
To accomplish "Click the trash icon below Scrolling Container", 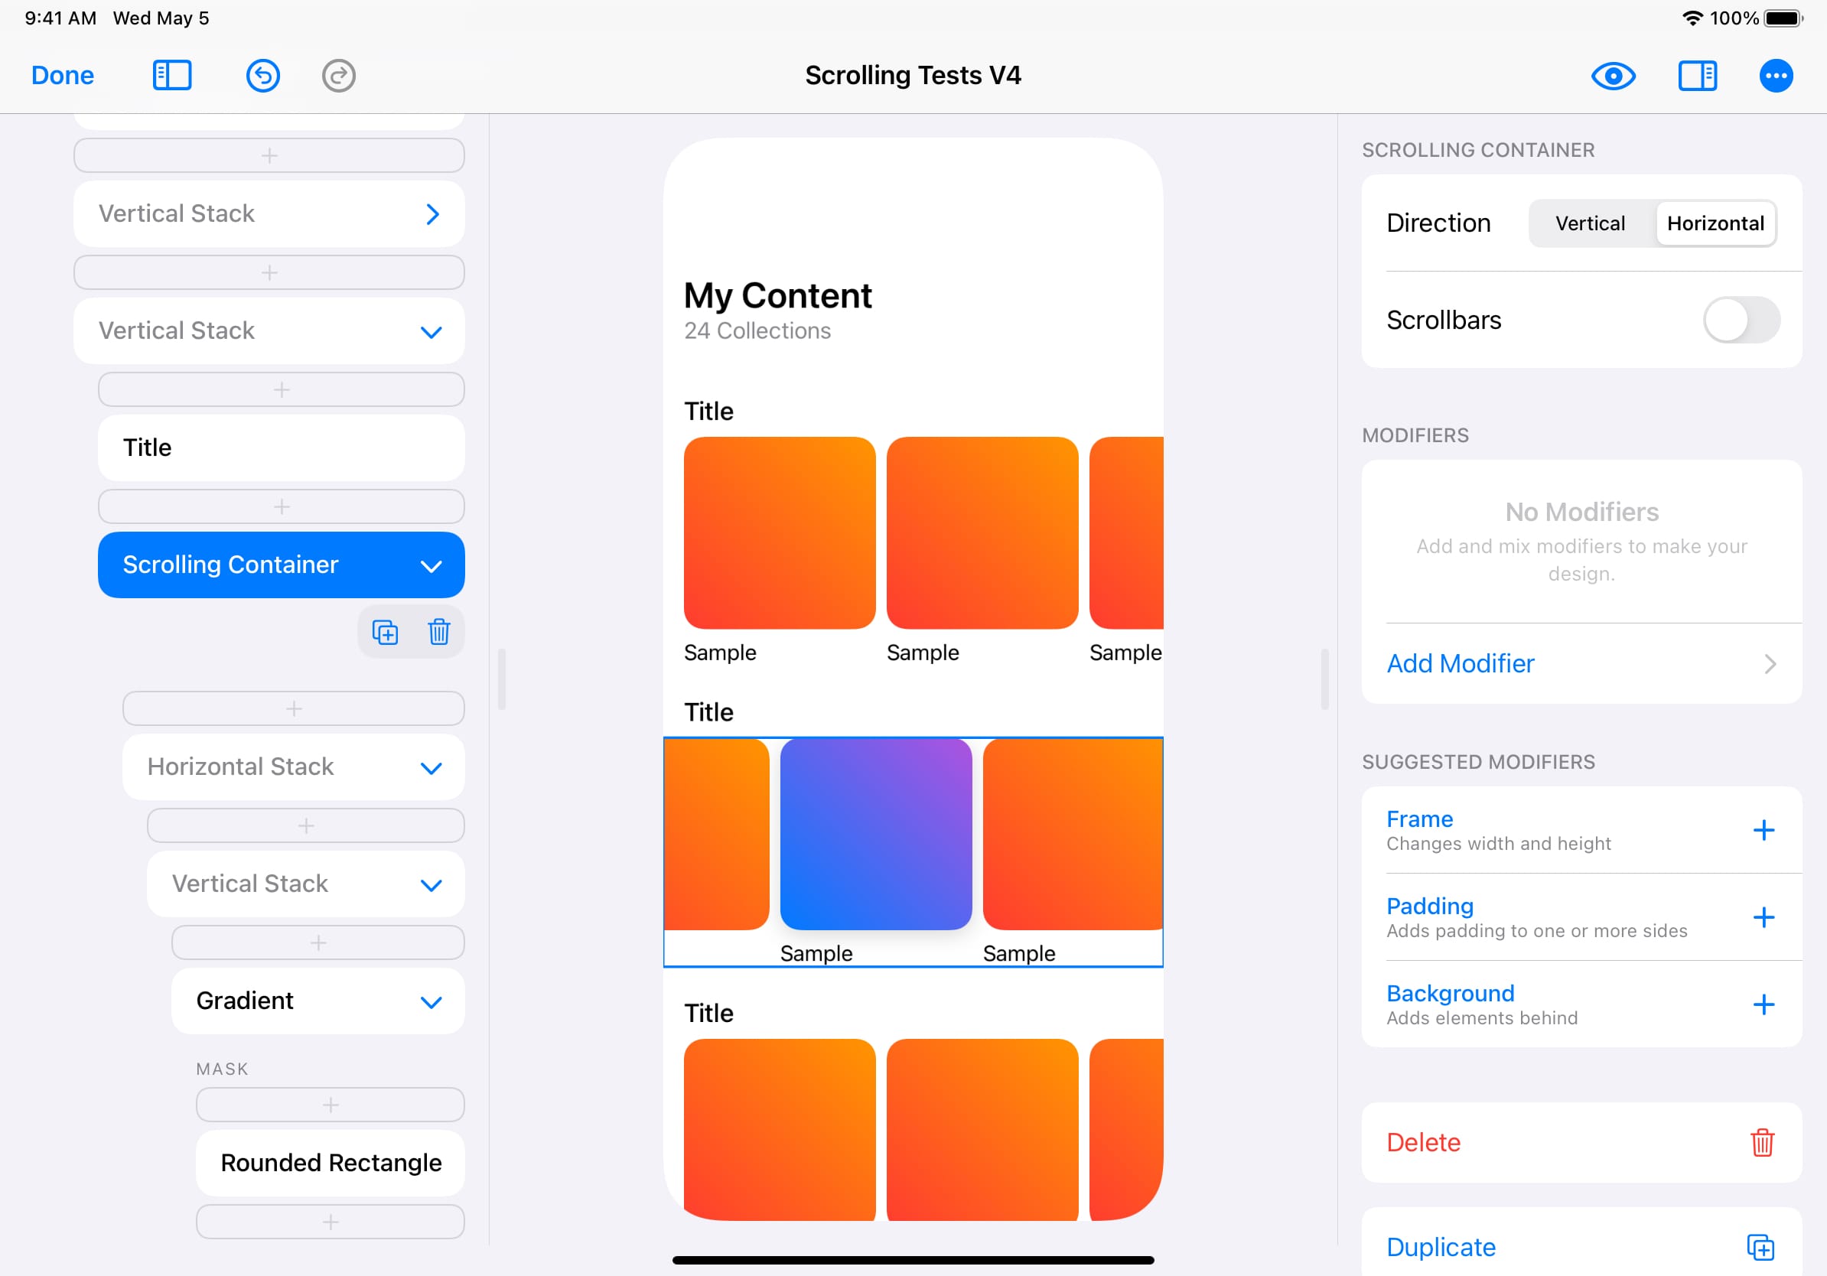I will 438,633.
